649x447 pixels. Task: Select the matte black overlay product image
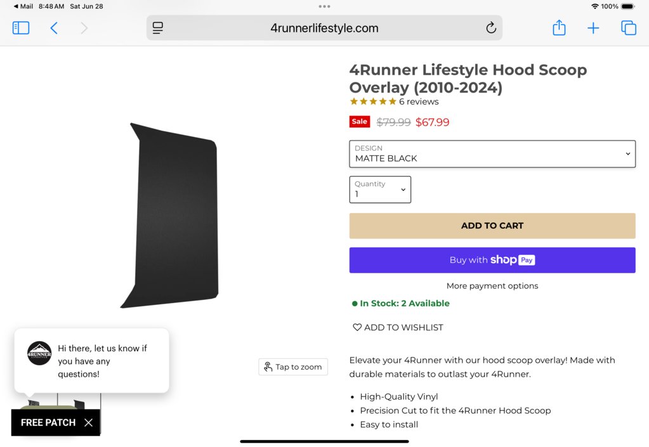pos(171,216)
